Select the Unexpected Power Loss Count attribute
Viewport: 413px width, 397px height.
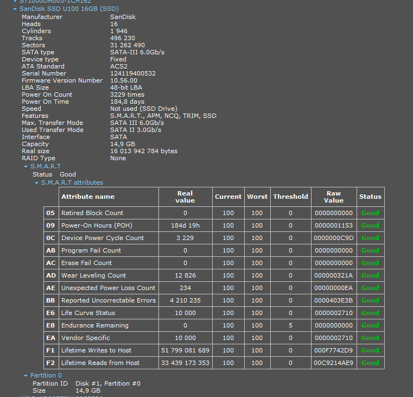tap(108, 288)
